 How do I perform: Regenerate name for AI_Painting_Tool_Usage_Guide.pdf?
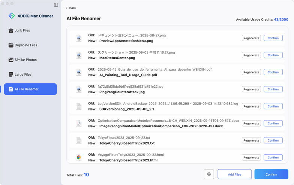coord(251,72)
